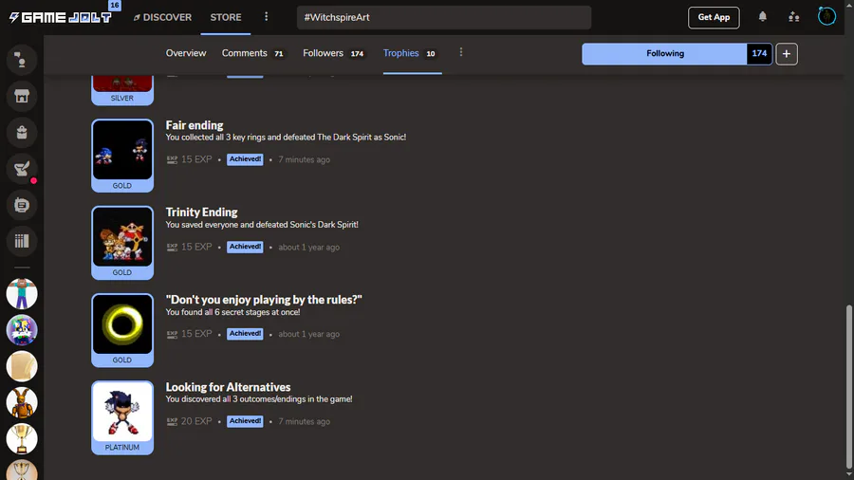Click the Get App button
The width and height of the screenshot is (854, 480).
click(714, 17)
